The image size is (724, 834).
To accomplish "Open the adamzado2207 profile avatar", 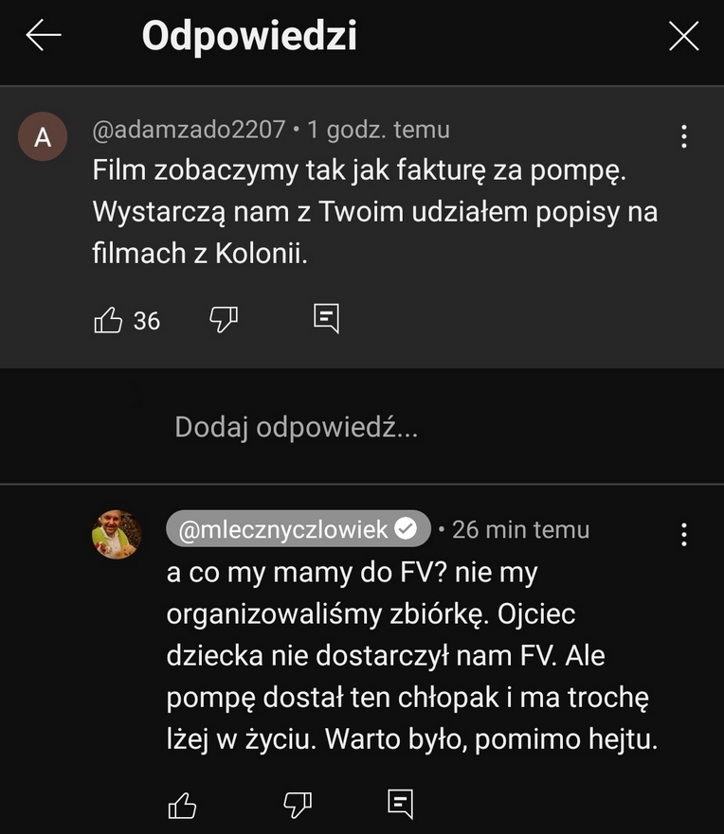I will 43,137.
